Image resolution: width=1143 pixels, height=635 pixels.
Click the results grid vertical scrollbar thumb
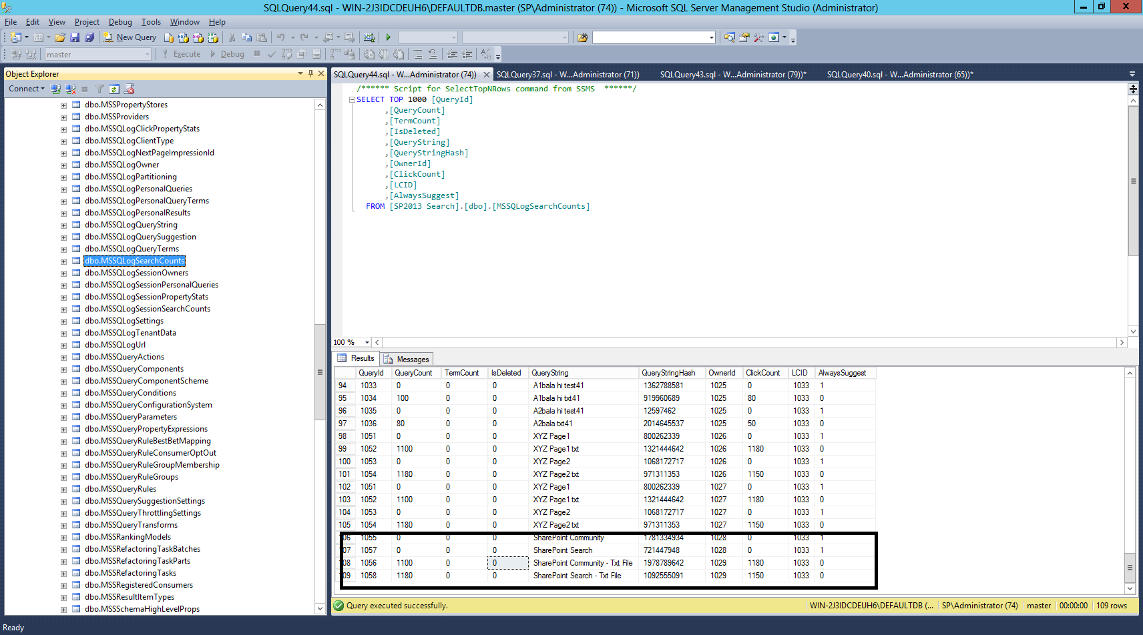(1130, 568)
